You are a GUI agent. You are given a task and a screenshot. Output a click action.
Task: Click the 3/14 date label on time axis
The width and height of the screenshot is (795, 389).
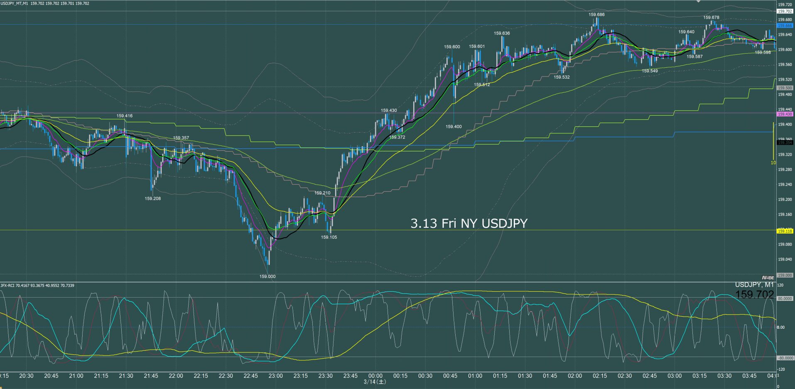[x=375, y=382]
